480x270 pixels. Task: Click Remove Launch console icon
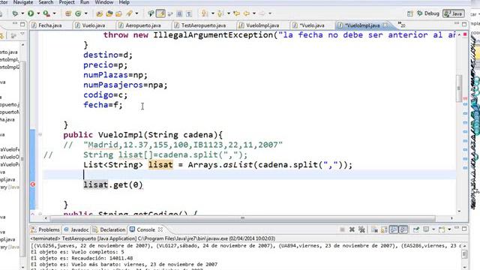352,229
